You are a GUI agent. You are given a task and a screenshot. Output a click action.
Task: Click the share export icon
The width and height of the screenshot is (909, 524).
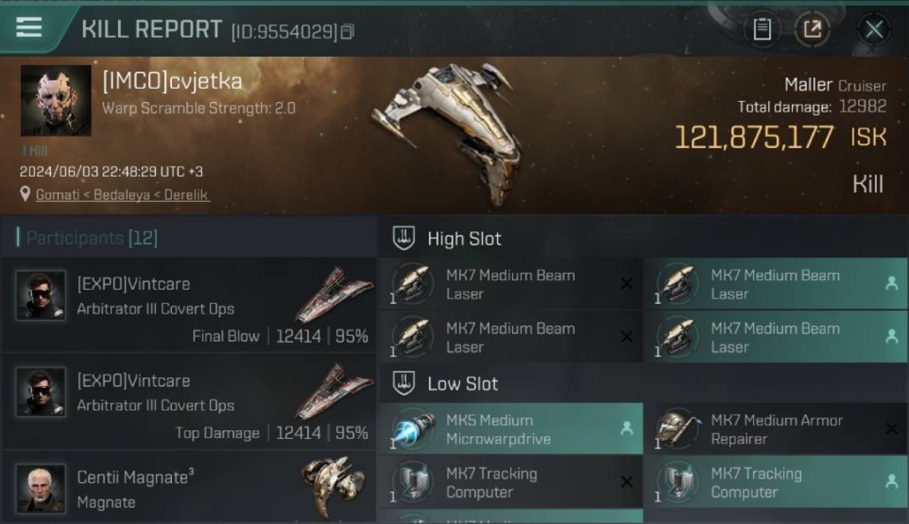point(812,29)
